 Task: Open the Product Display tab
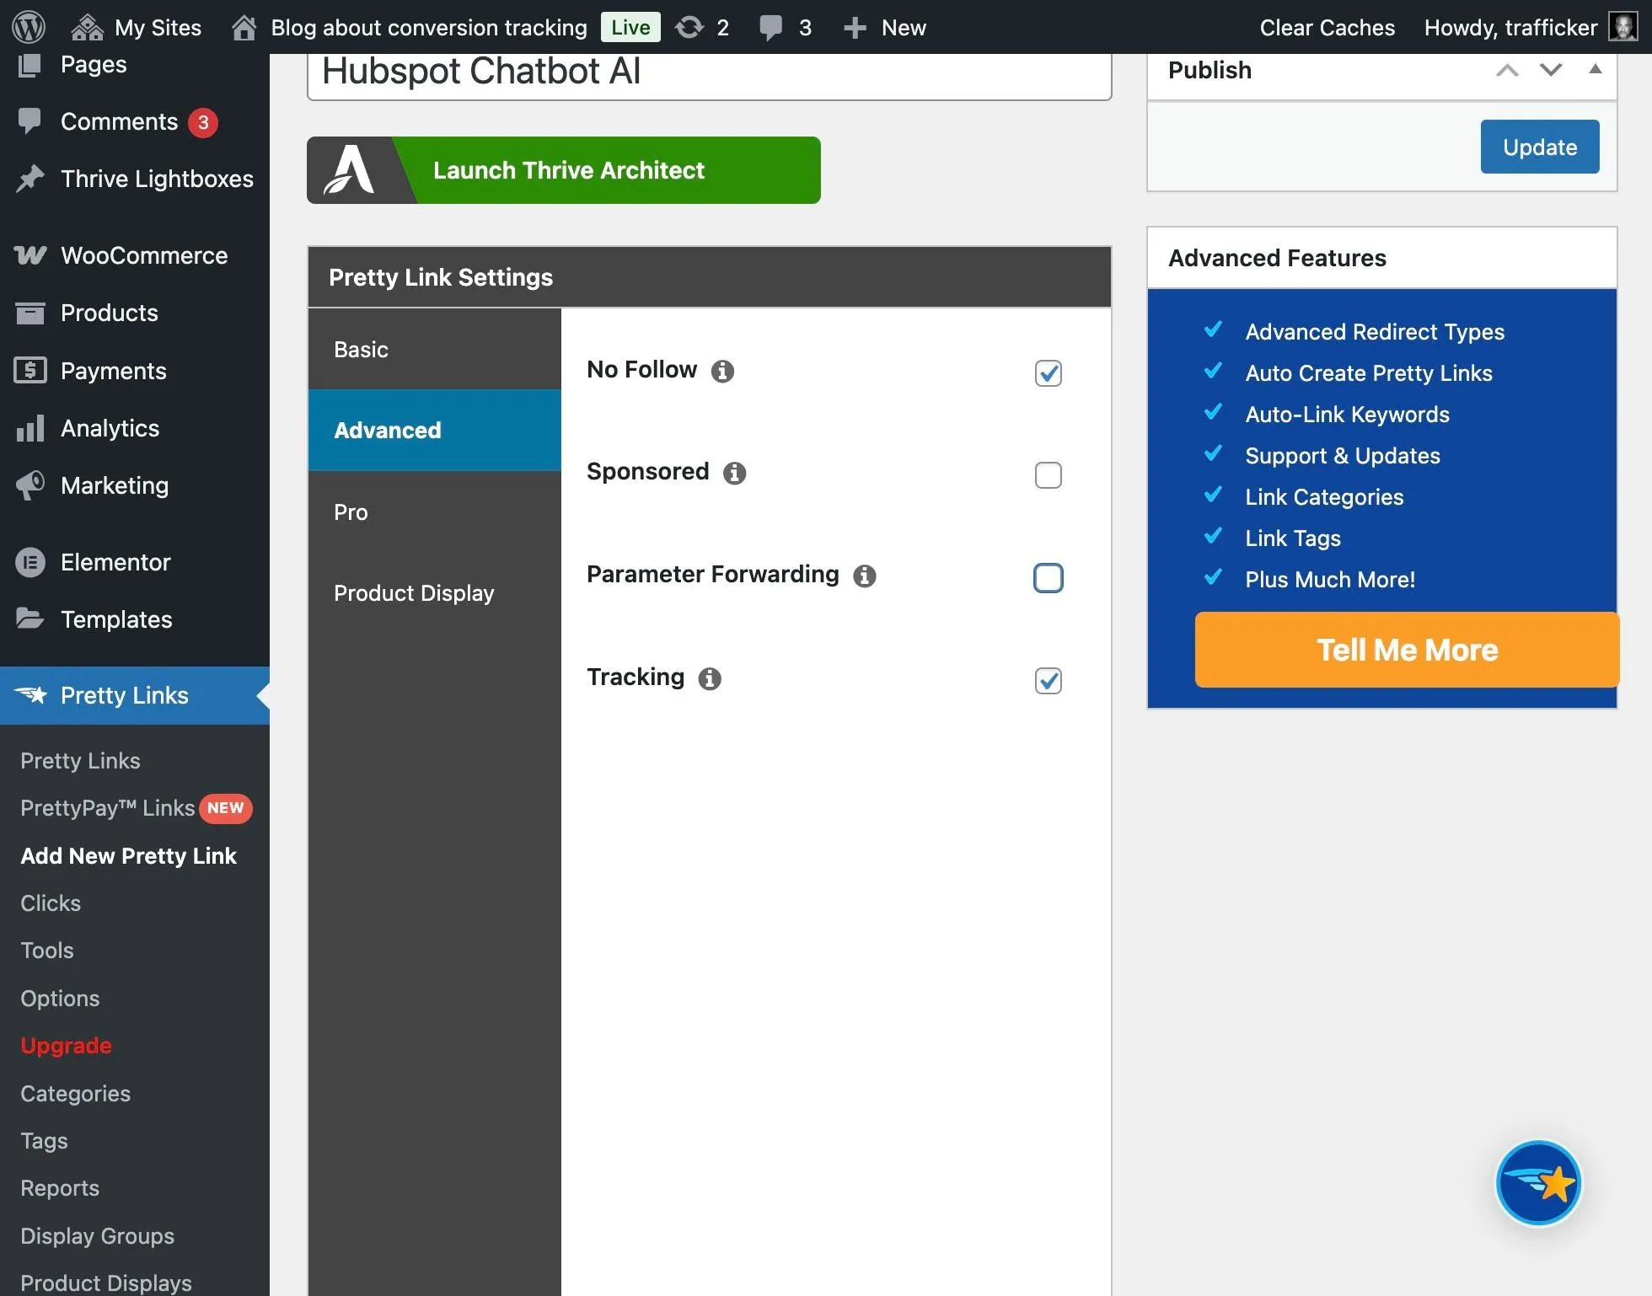(434, 592)
